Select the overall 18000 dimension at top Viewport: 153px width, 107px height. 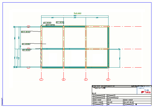click(x=75, y=16)
